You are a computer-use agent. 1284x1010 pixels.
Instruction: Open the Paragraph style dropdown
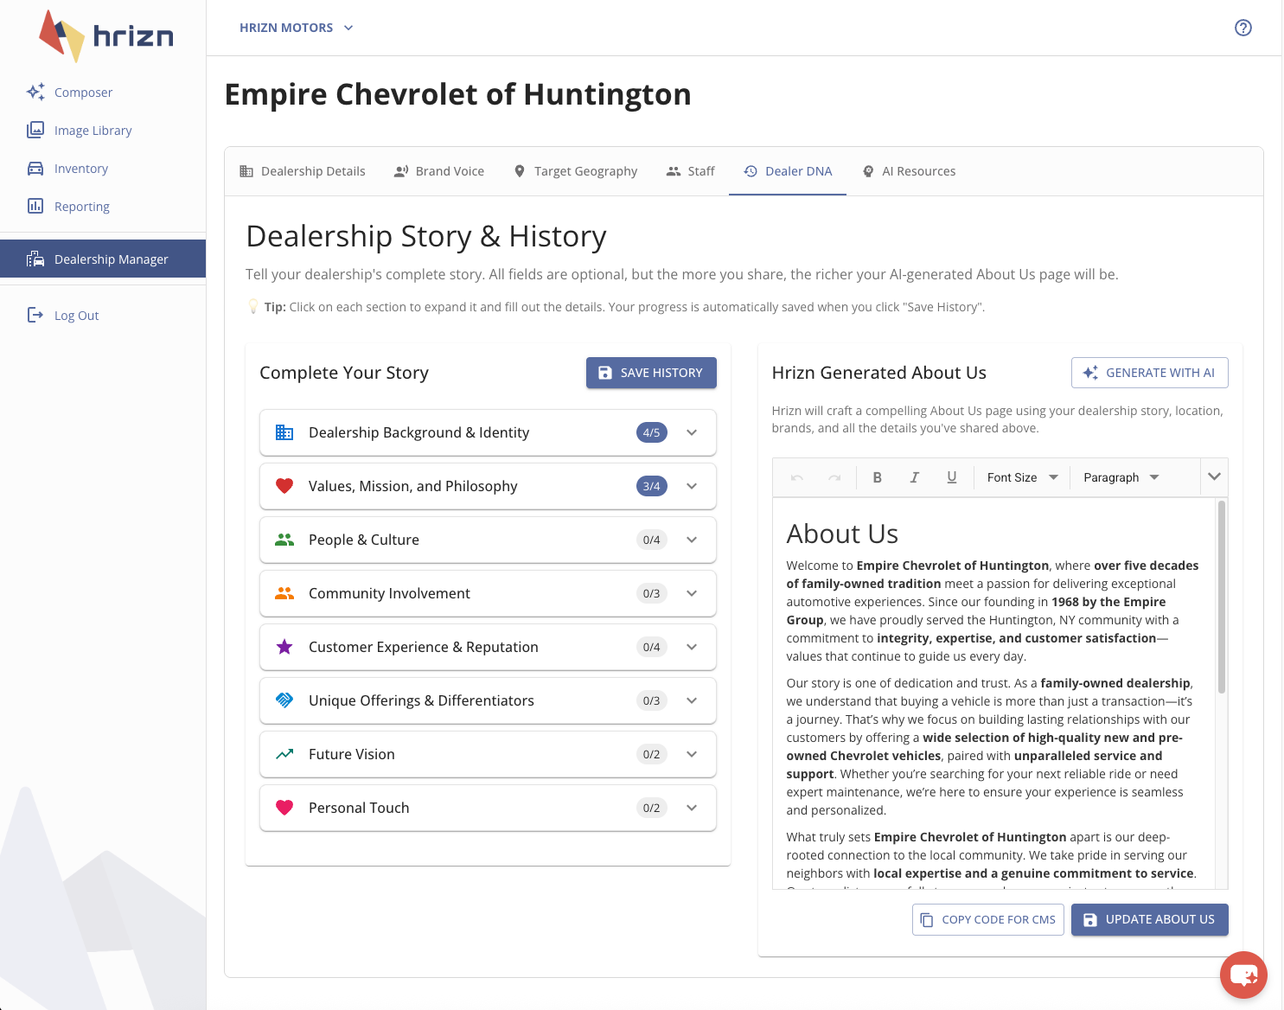[x=1121, y=477]
